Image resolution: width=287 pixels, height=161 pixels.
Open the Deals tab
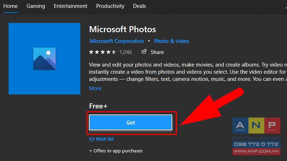coord(140,6)
